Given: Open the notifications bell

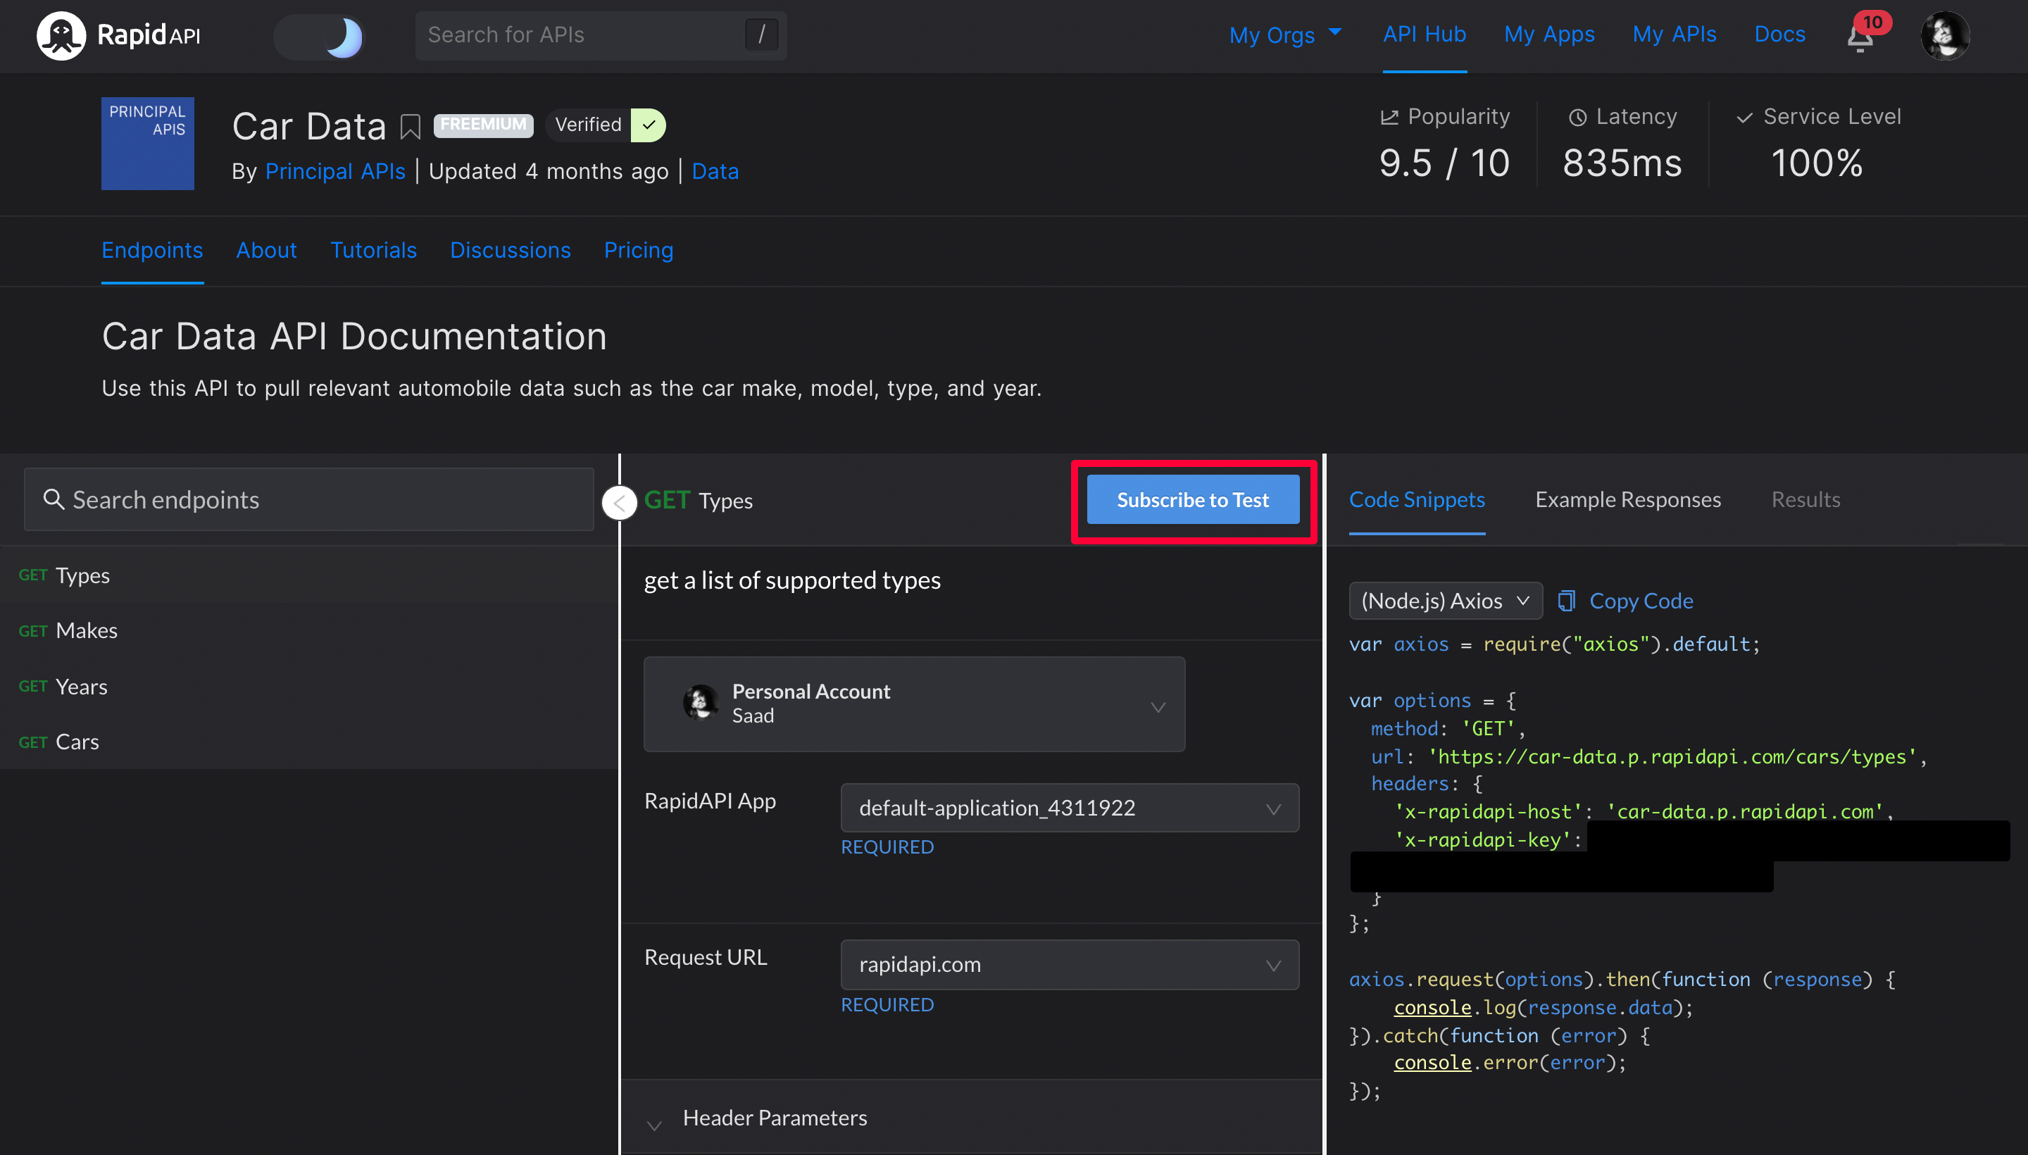Looking at the screenshot, I should [1859, 37].
